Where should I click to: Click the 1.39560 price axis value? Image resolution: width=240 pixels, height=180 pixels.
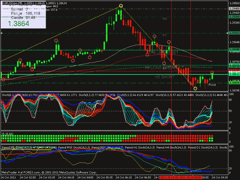point(235,3)
